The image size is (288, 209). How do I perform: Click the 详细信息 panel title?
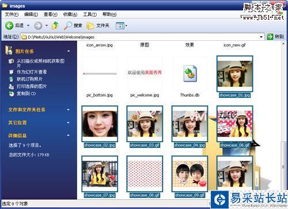(x=17, y=135)
